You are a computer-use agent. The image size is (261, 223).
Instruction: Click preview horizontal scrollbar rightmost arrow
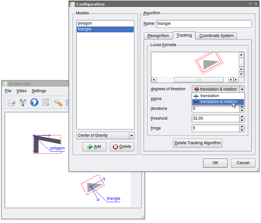(x=236, y=80)
